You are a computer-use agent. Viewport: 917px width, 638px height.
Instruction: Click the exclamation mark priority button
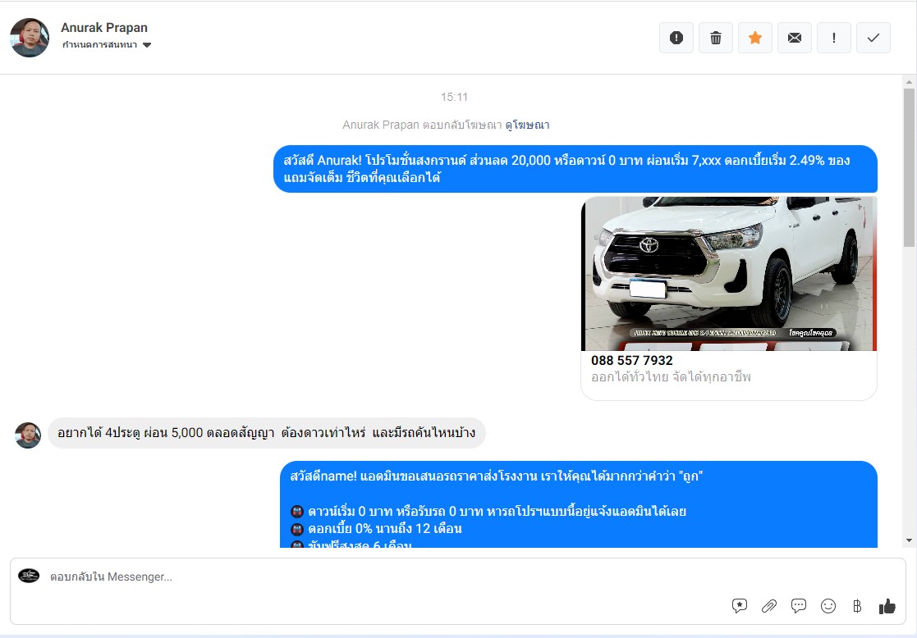(834, 38)
